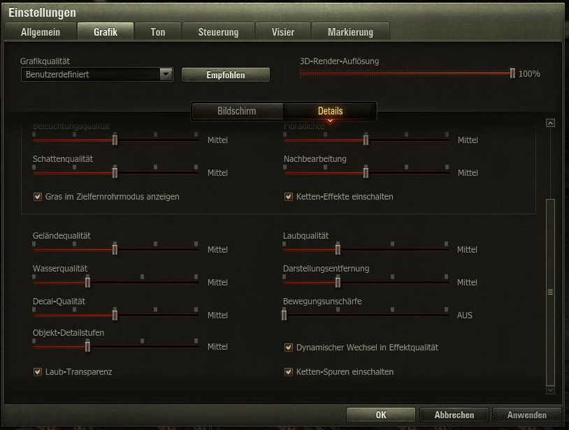
Task: Uncheck the Laub-Transparenz checkbox
Action: coord(37,372)
